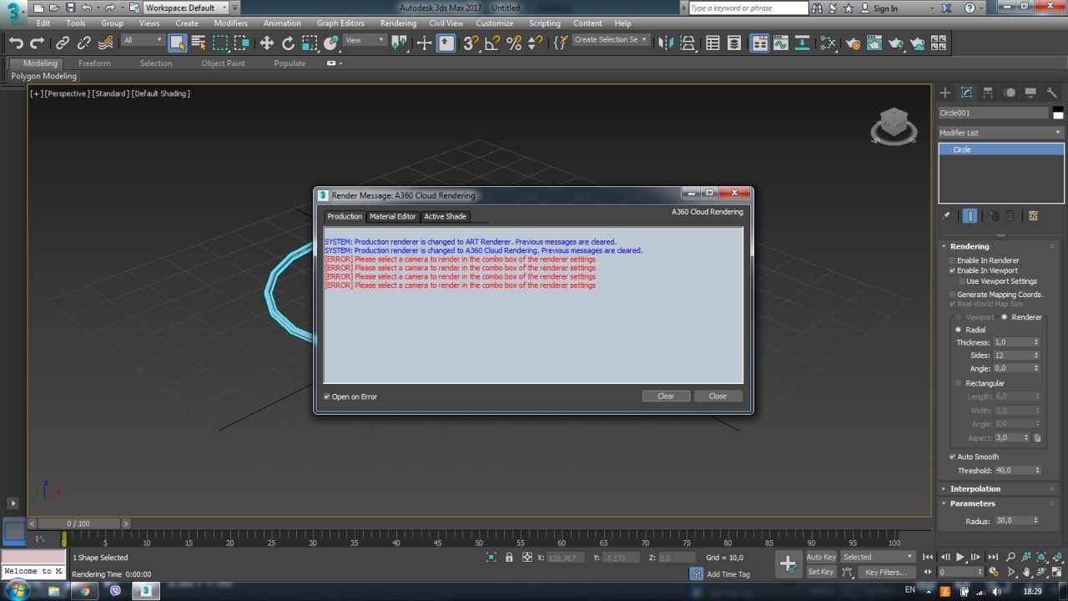
Task: Switch to Material Editor tab in Render Message
Action: (x=393, y=216)
